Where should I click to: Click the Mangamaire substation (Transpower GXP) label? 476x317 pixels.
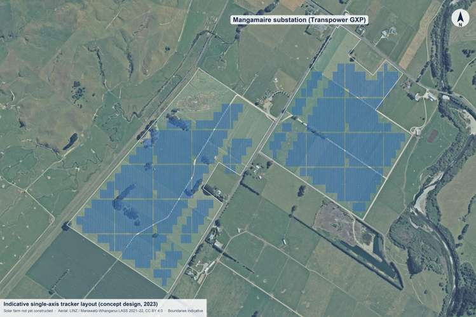[299, 20]
